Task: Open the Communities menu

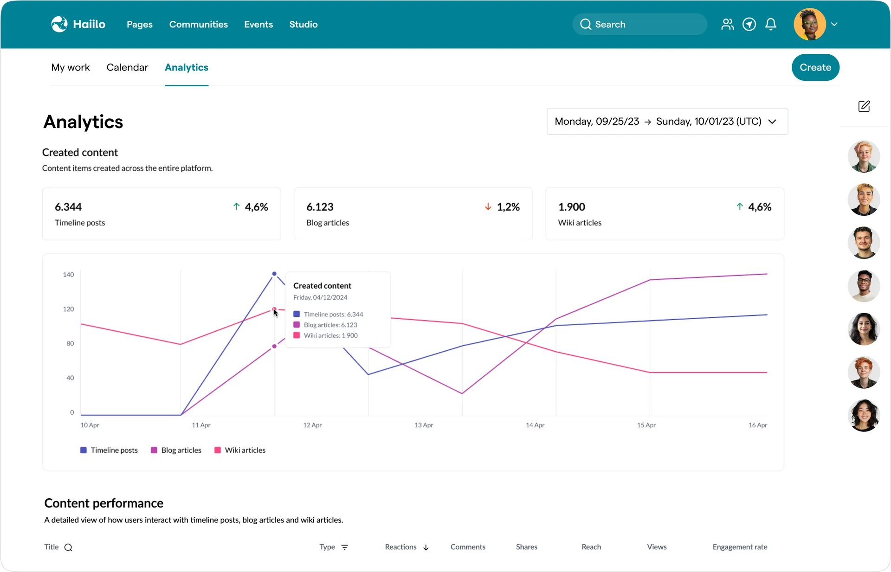Action: (198, 24)
